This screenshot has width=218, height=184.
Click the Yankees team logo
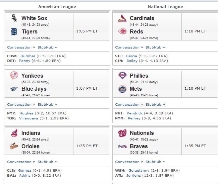click(14, 75)
